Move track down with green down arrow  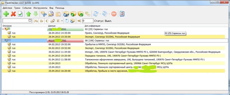36,14
